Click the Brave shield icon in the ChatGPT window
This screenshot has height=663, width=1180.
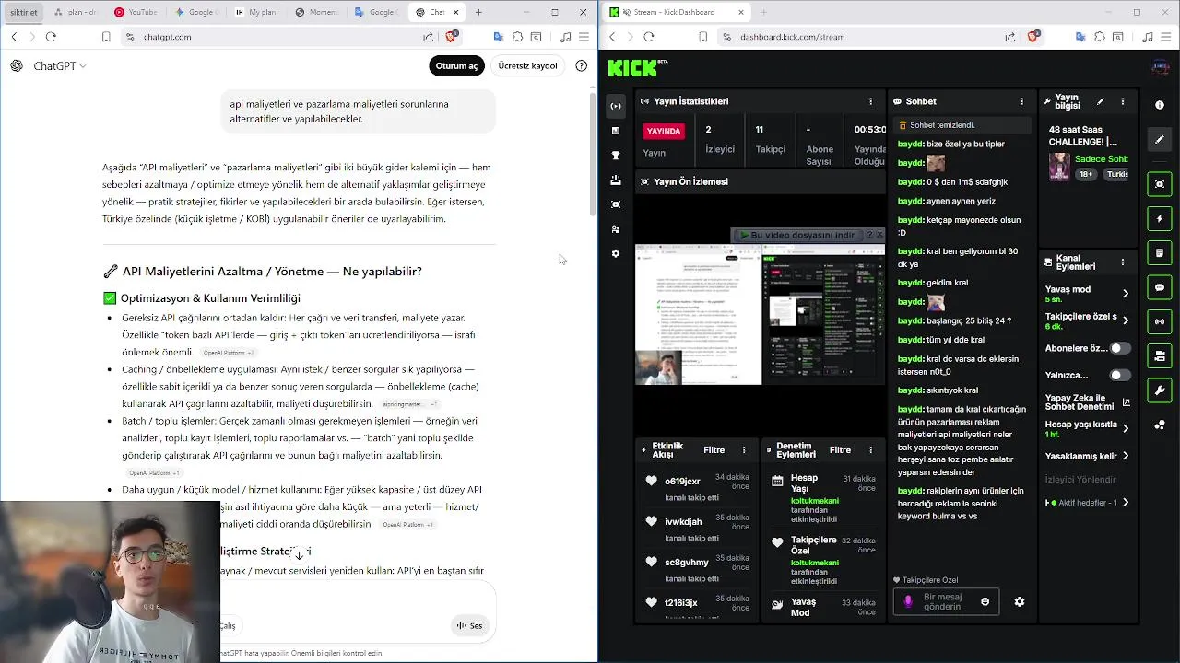[x=452, y=37]
